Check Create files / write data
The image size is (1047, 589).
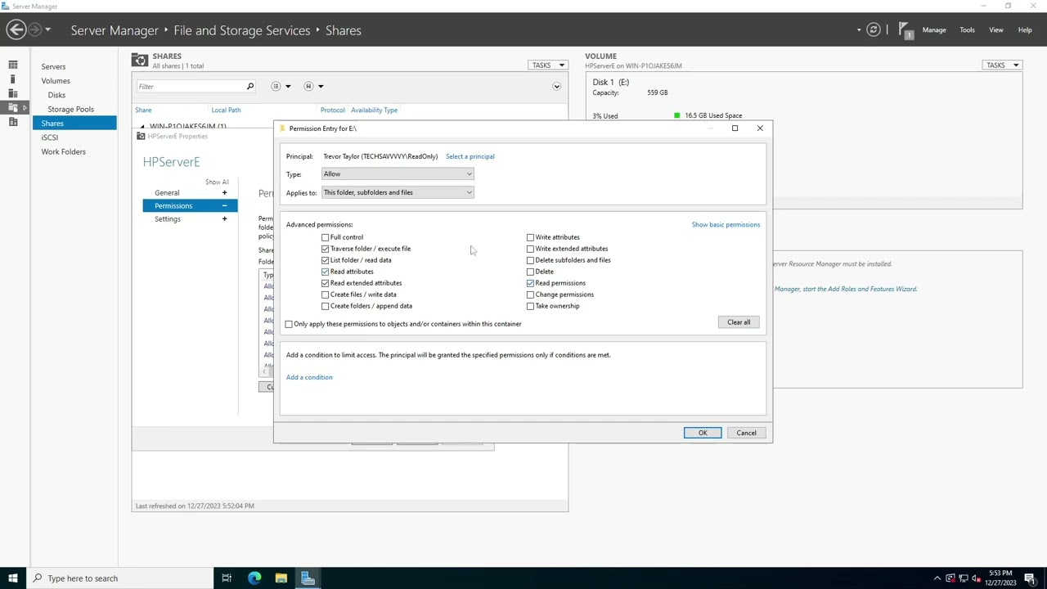click(x=326, y=294)
